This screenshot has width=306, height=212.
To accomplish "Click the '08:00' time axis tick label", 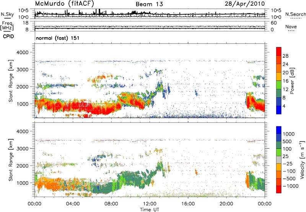I will coord(111,204).
